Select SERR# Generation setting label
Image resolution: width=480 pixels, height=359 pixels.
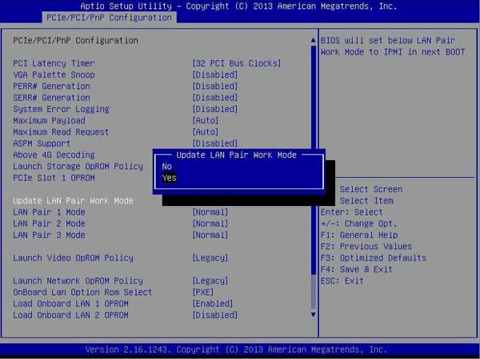[51, 98]
